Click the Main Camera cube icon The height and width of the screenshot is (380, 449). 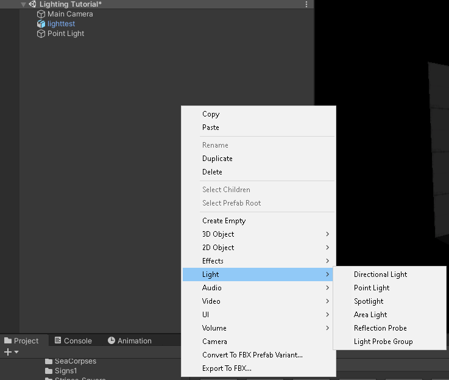point(41,14)
